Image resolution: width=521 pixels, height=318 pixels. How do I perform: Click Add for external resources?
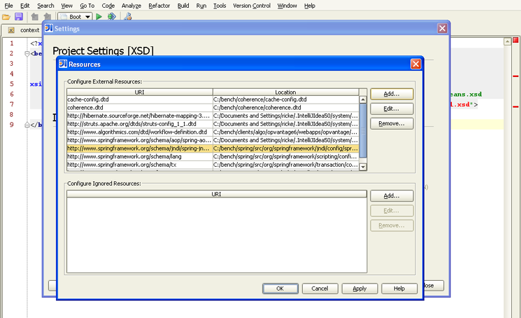click(391, 94)
